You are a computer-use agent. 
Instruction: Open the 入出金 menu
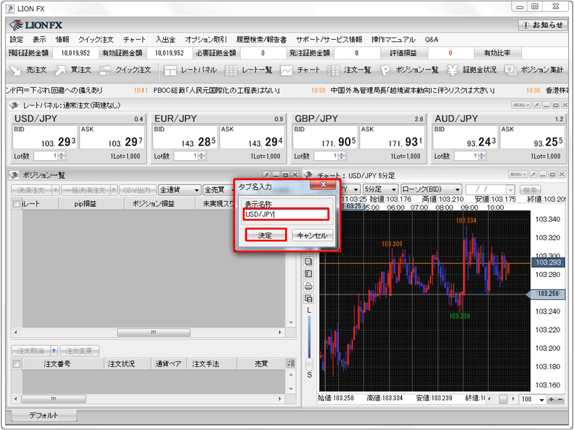(x=166, y=40)
